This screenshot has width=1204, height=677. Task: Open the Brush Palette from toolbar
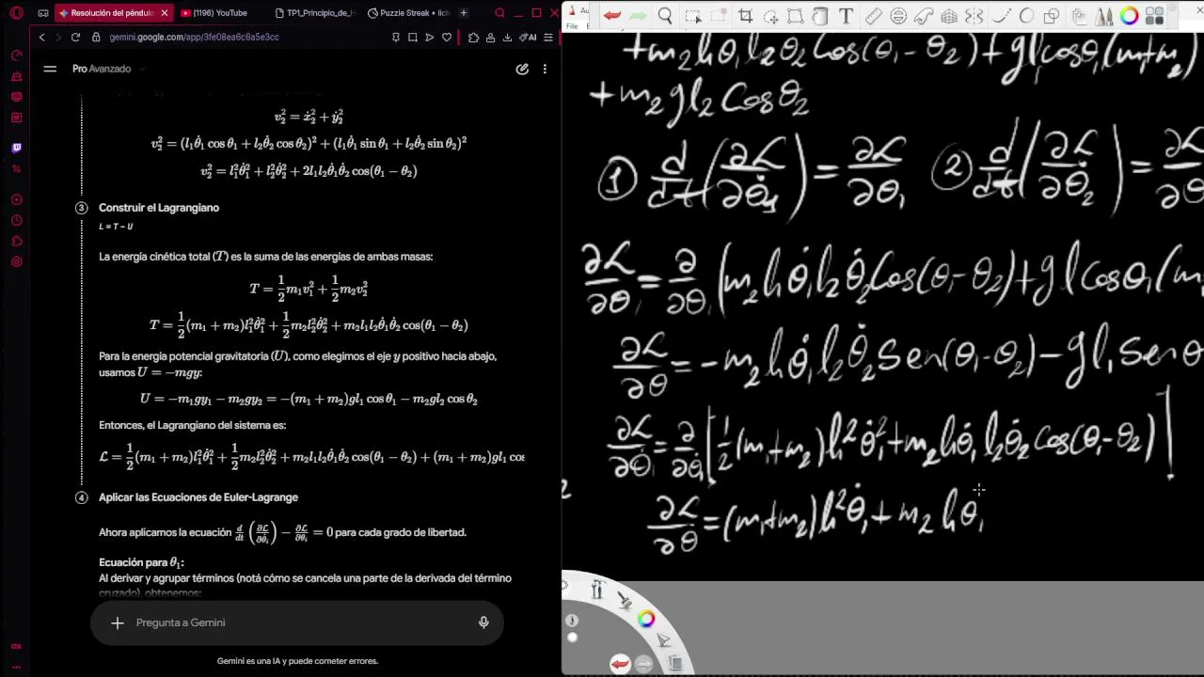[1104, 16]
